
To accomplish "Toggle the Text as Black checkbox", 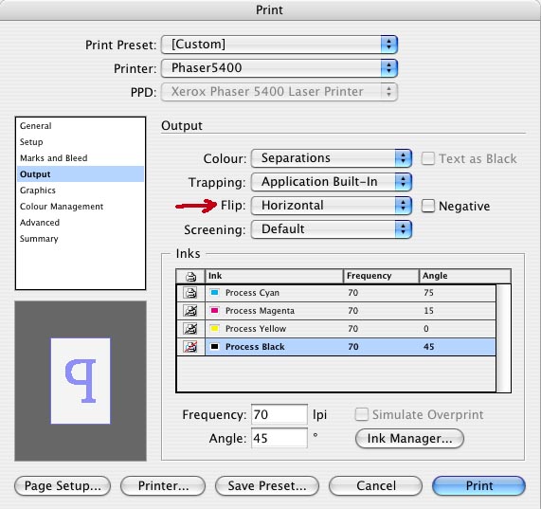I will coord(428,158).
